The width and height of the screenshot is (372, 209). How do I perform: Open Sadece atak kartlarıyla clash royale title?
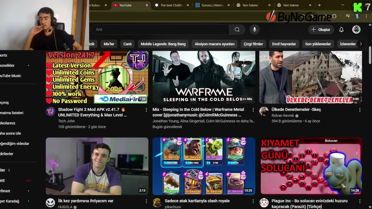[197, 201]
